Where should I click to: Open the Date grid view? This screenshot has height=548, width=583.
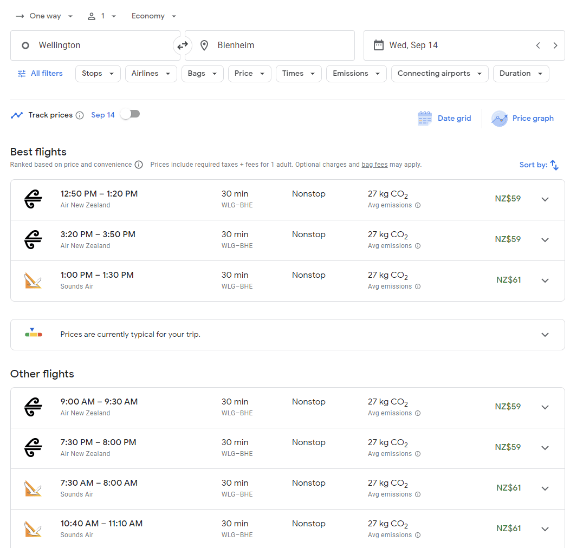(444, 118)
